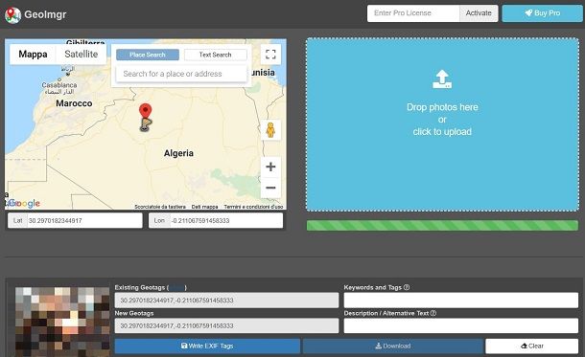
Task: Click the blue link in Existing Geotags label
Action: pos(176,287)
